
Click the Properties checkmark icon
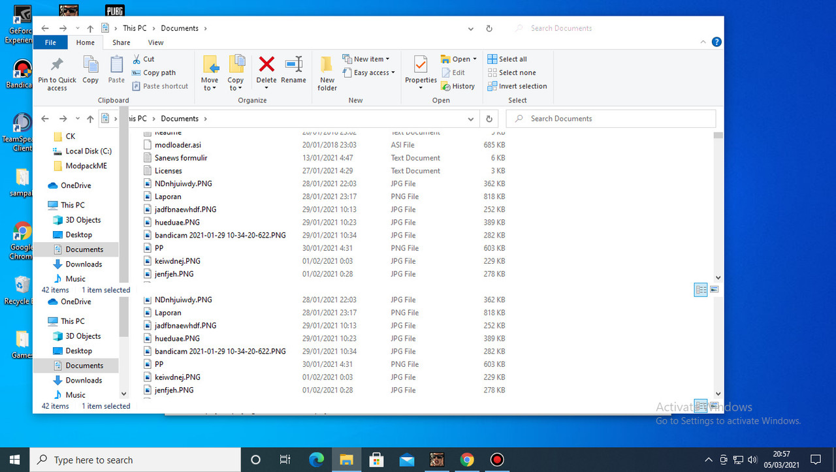(x=421, y=65)
